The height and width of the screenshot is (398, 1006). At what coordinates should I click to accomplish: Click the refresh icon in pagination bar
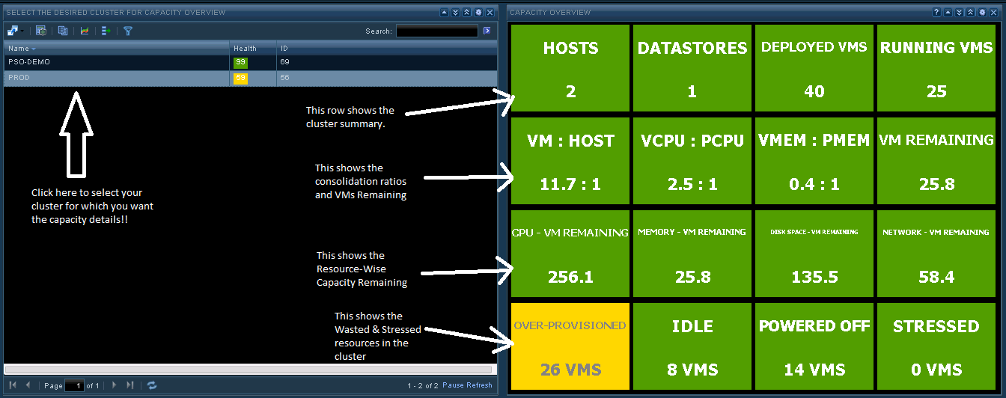click(152, 385)
